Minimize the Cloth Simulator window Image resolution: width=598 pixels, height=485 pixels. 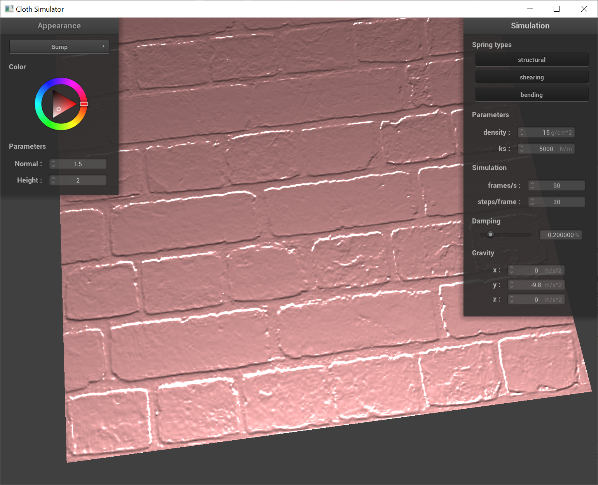pyautogui.click(x=530, y=9)
